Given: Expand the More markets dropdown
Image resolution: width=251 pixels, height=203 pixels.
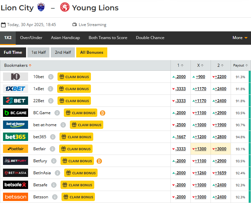Looking at the screenshot, I should (x=240, y=38).
